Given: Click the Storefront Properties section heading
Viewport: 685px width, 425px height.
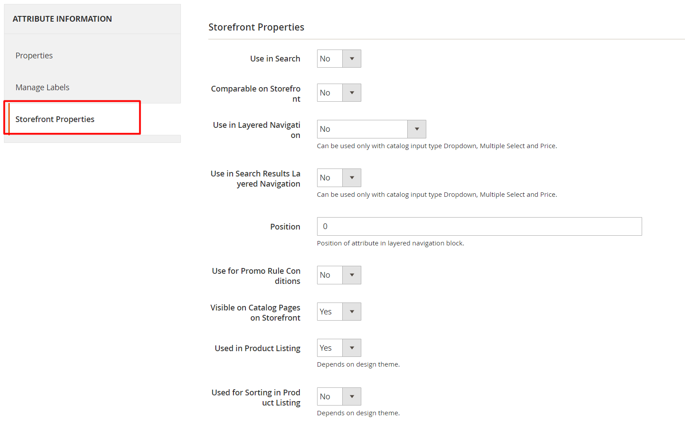Looking at the screenshot, I should click(x=256, y=27).
